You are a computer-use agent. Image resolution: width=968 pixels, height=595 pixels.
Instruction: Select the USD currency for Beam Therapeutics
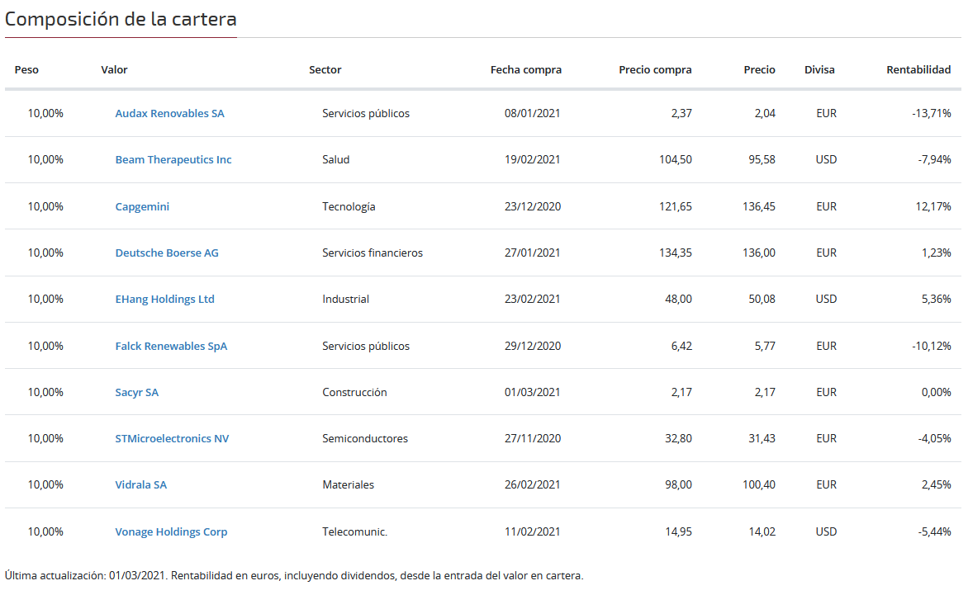826,160
